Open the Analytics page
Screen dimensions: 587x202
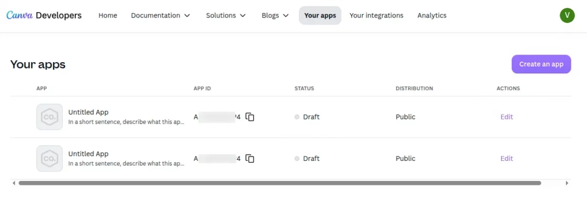[432, 15]
